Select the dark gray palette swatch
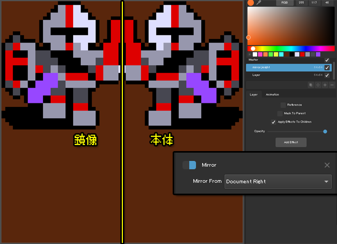Image resolution: width=337 pixels, height=244 pixels. [313, 55]
